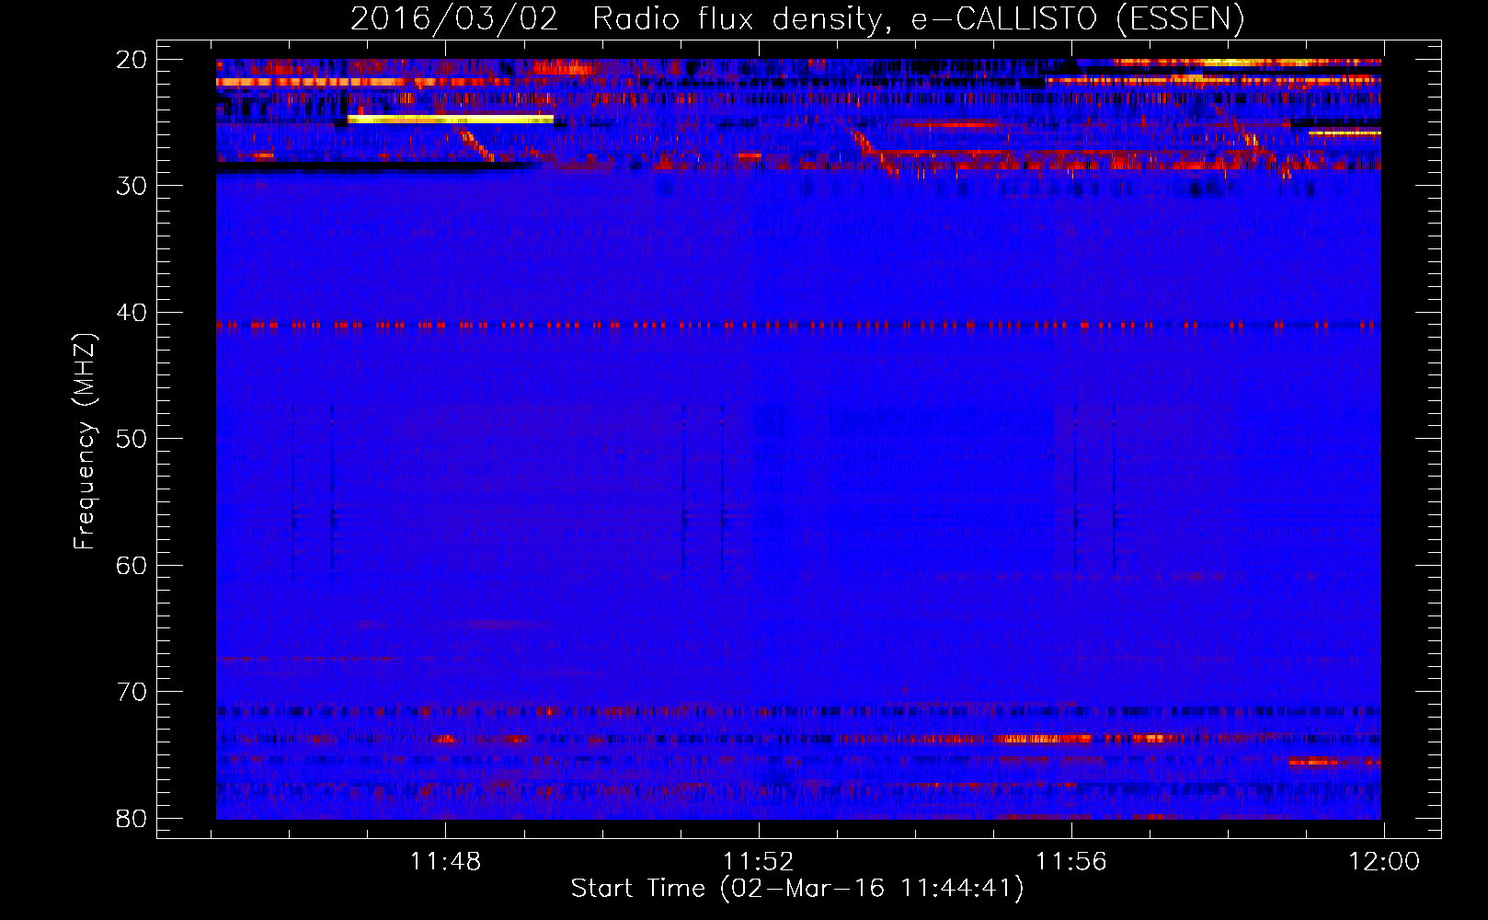Click the 11:56 time tick label
1488x920 pixels.
(x=1071, y=862)
